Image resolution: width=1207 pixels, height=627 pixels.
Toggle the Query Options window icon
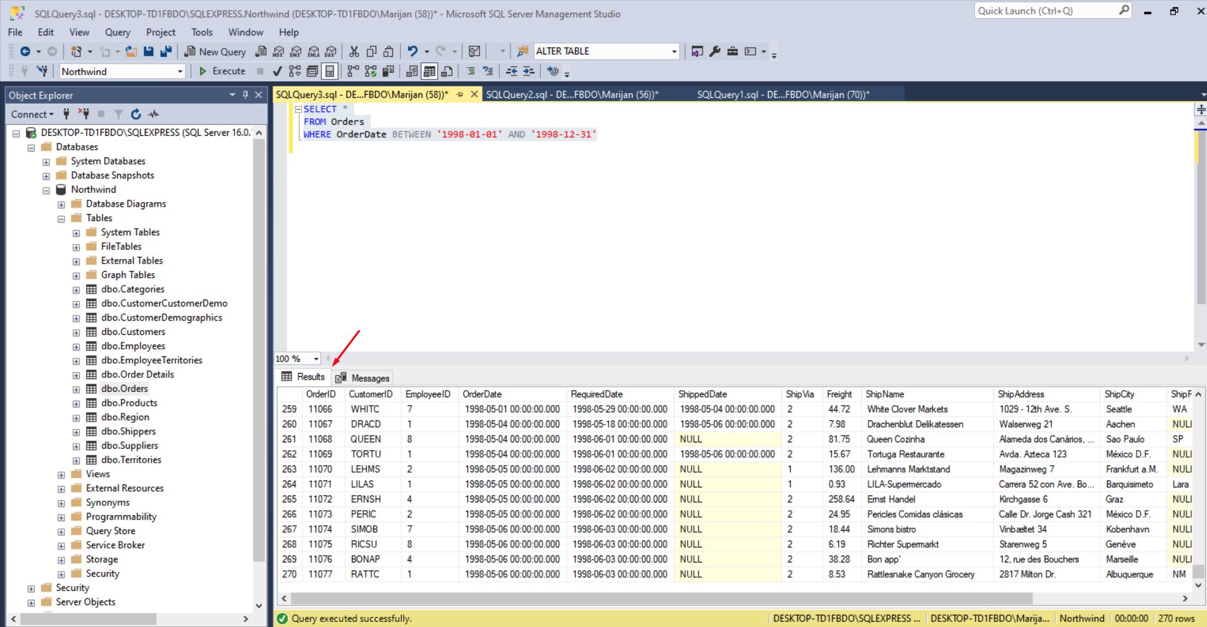tap(312, 71)
